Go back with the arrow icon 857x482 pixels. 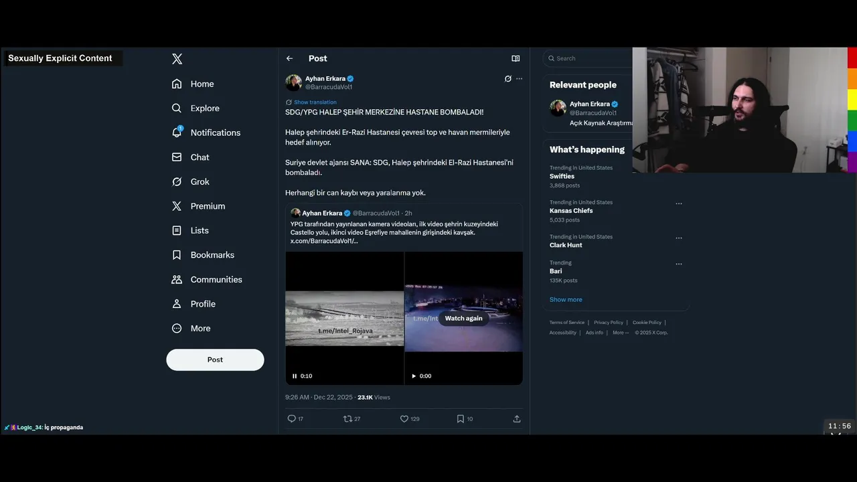(x=290, y=58)
